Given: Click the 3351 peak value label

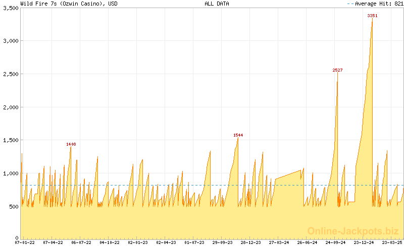Looking at the screenshot, I should coord(372,16).
